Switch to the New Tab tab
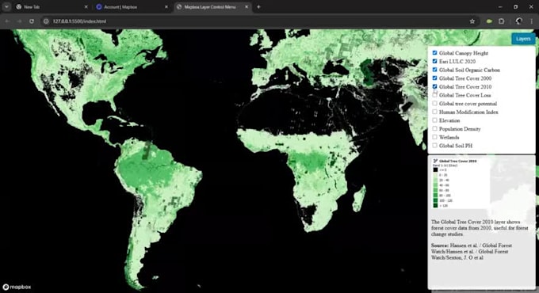The width and height of the screenshot is (539, 293). coord(52,7)
